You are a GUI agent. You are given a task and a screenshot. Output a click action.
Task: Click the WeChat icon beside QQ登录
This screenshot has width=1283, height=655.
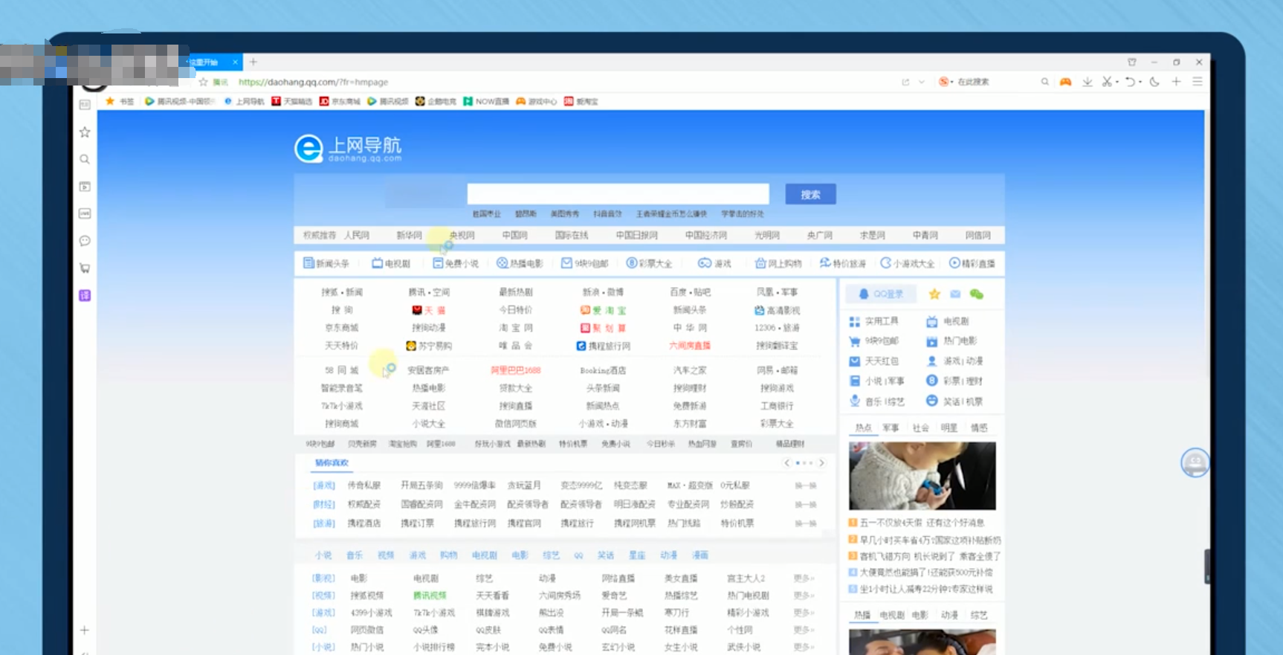(x=977, y=294)
